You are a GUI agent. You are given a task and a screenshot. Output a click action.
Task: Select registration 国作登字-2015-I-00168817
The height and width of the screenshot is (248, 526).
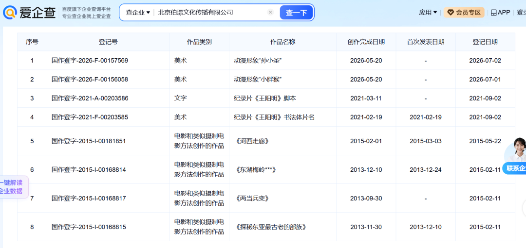89,198
